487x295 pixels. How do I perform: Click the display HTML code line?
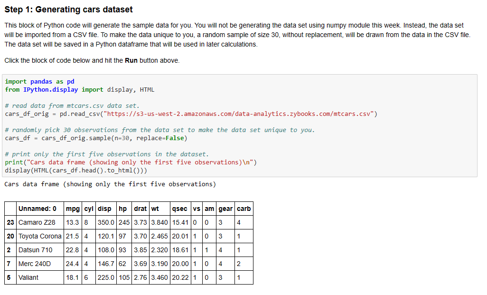coord(76,171)
